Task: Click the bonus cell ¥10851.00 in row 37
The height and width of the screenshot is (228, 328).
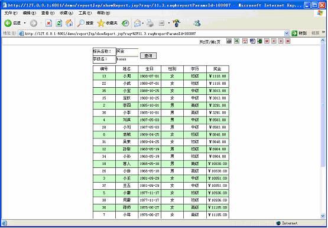Action: click(217, 186)
